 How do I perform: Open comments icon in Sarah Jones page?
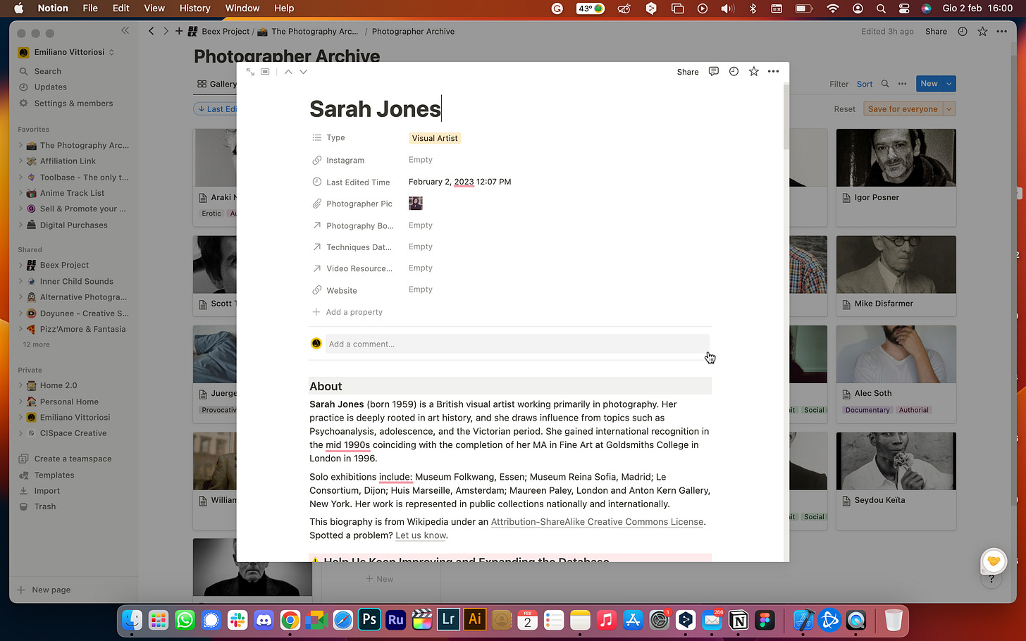coord(714,71)
